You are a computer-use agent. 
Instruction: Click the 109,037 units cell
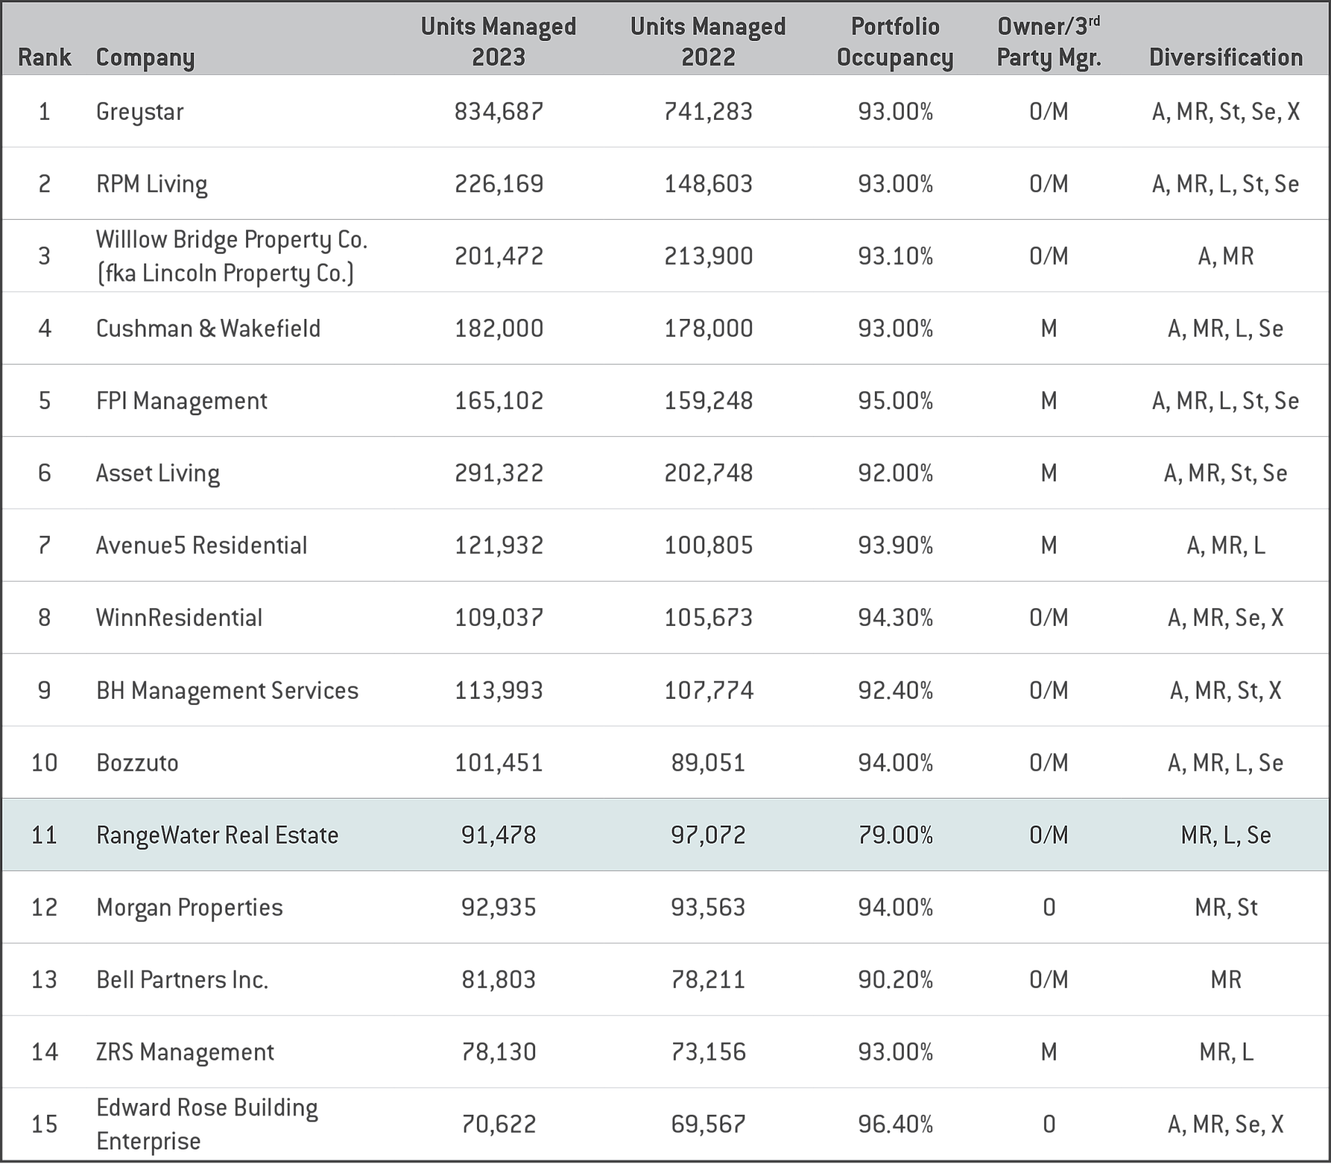[x=498, y=618]
